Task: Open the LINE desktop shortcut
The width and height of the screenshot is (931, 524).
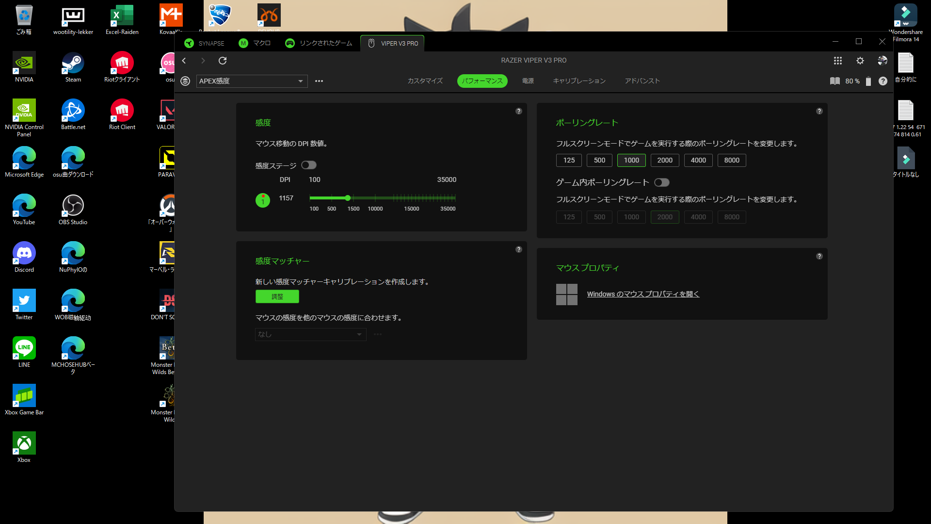Action: (24, 353)
